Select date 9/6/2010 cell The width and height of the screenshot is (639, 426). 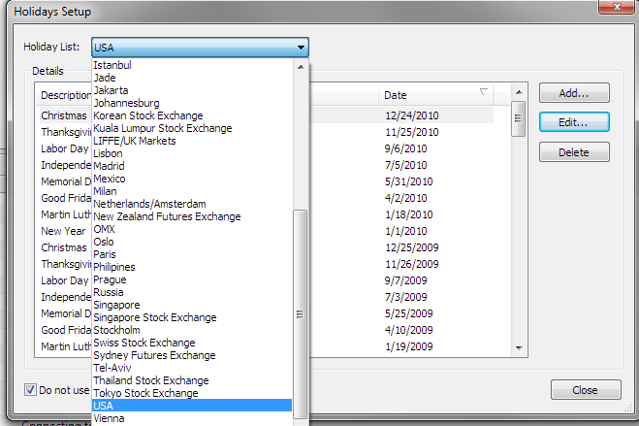click(x=406, y=148)
